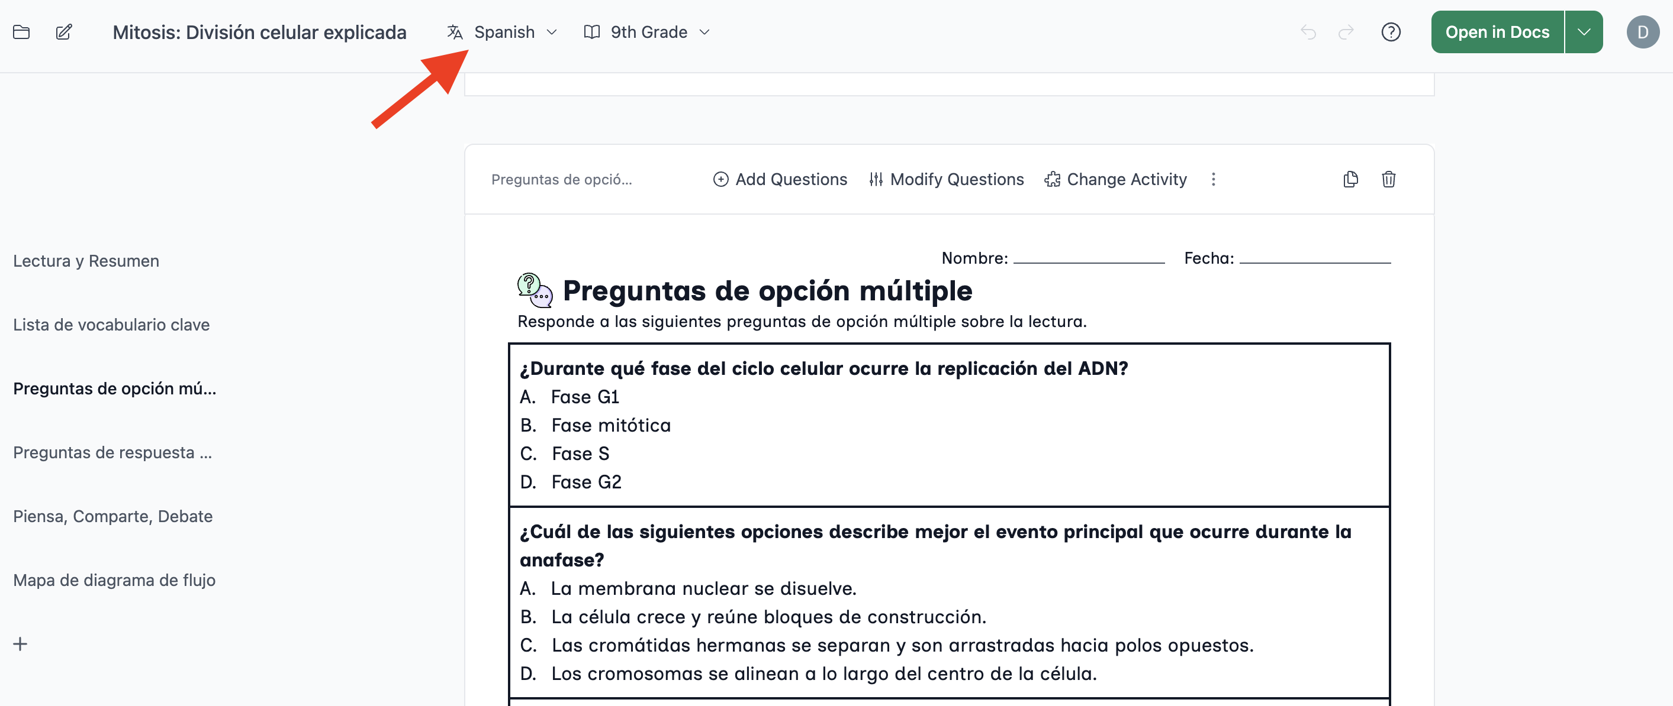Screen dimensions: 1673x706
Task: Open the folder icon in top bar
Action: coord(21,32)
